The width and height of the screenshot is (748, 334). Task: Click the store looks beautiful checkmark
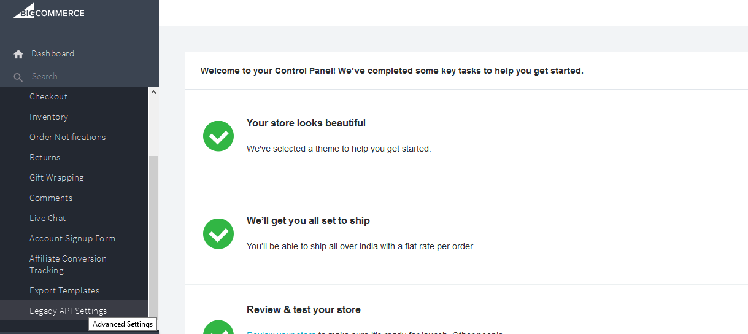point(218,136)
